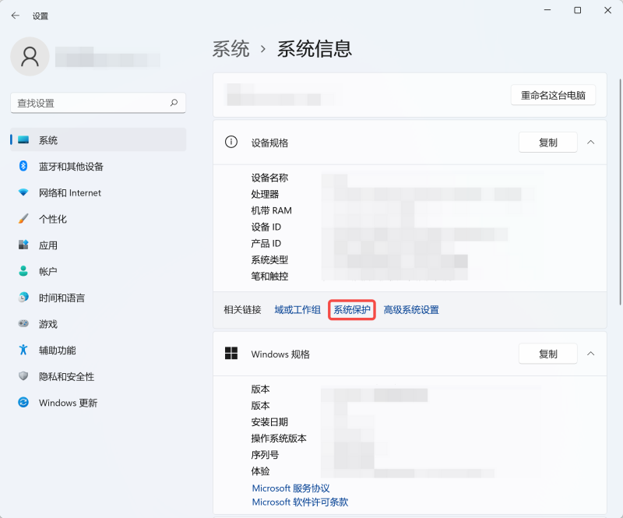Open the 系统保护 link

tap(352, 310)
